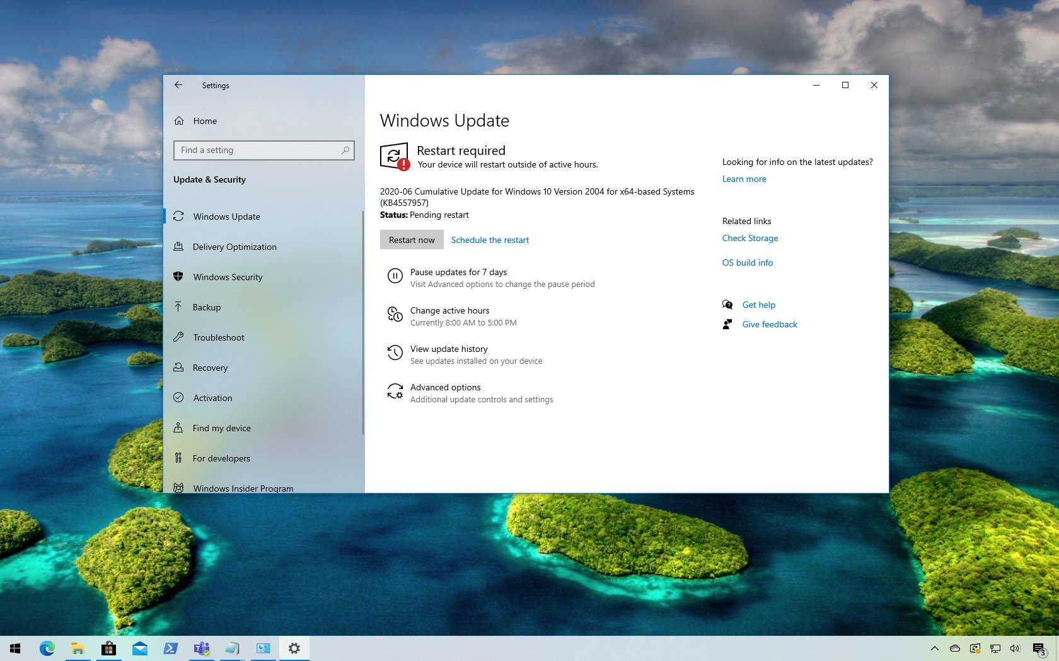Click the clock icon for active hours
The width and height of the screenshot is (1059, 661).
tap(395, 314)
